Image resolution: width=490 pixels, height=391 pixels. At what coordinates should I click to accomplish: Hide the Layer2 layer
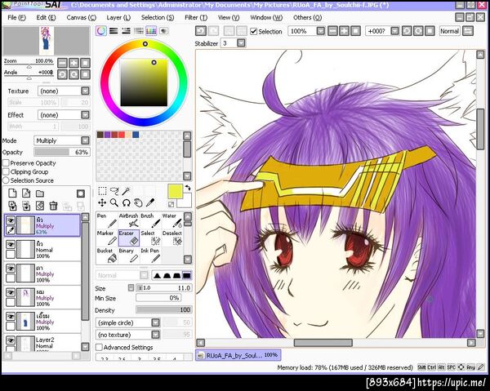coord(11,340)
